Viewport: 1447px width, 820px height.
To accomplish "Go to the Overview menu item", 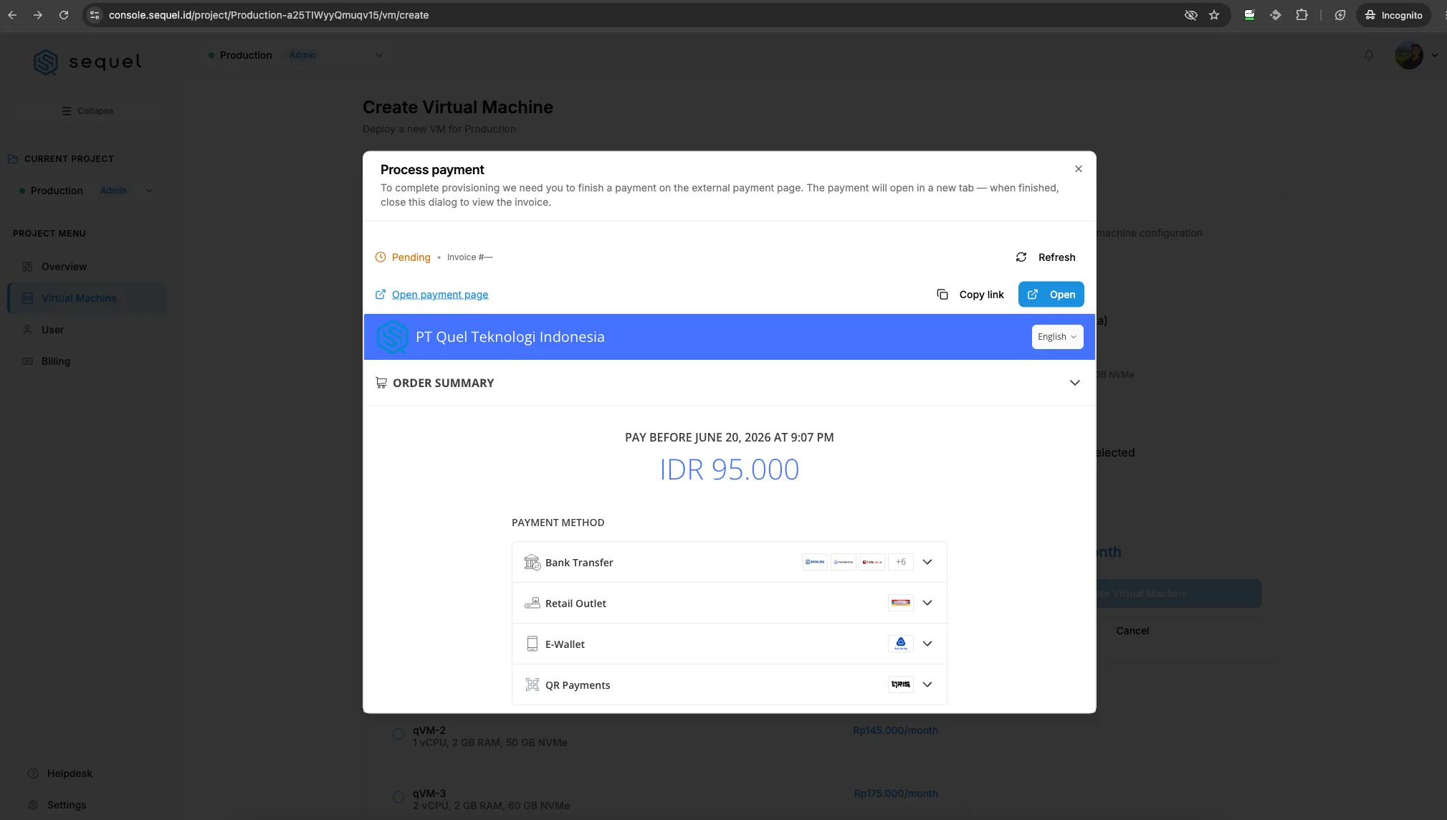I will pos(64,267).
